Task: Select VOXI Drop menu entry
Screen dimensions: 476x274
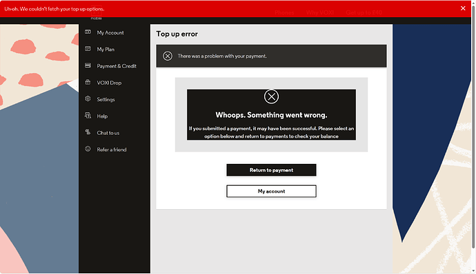Action: click(x=109, y=83)
